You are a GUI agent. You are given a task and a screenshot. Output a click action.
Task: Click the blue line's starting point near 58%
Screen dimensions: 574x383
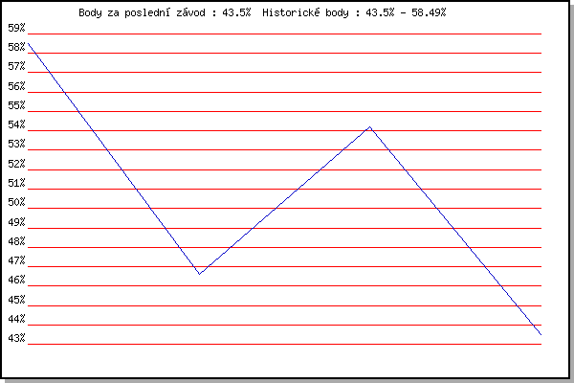click(29, 44)
